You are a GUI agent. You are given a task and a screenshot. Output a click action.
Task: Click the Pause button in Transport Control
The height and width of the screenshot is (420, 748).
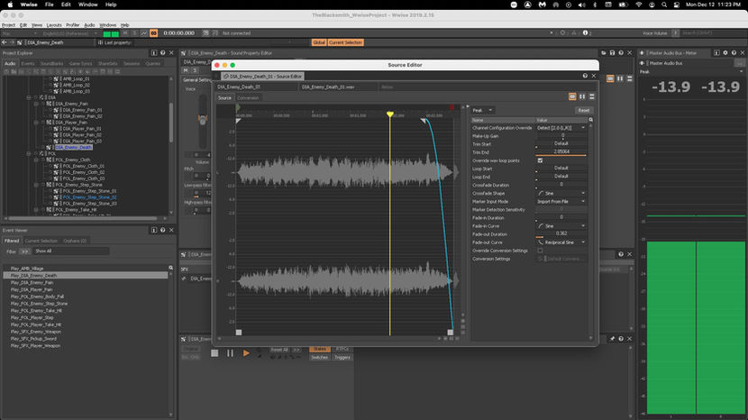(x=231, y=353)
